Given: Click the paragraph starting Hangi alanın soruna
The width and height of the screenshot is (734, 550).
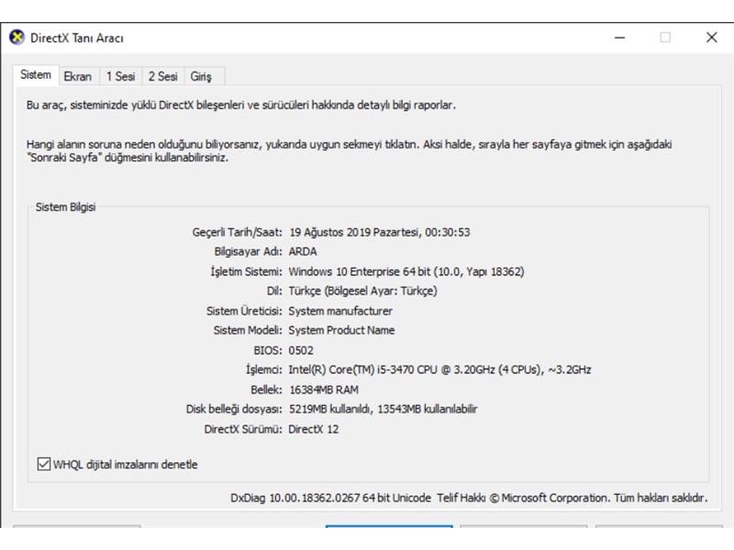Looking at the screenshot, I should pyautogui.click(x=349, y=150).
